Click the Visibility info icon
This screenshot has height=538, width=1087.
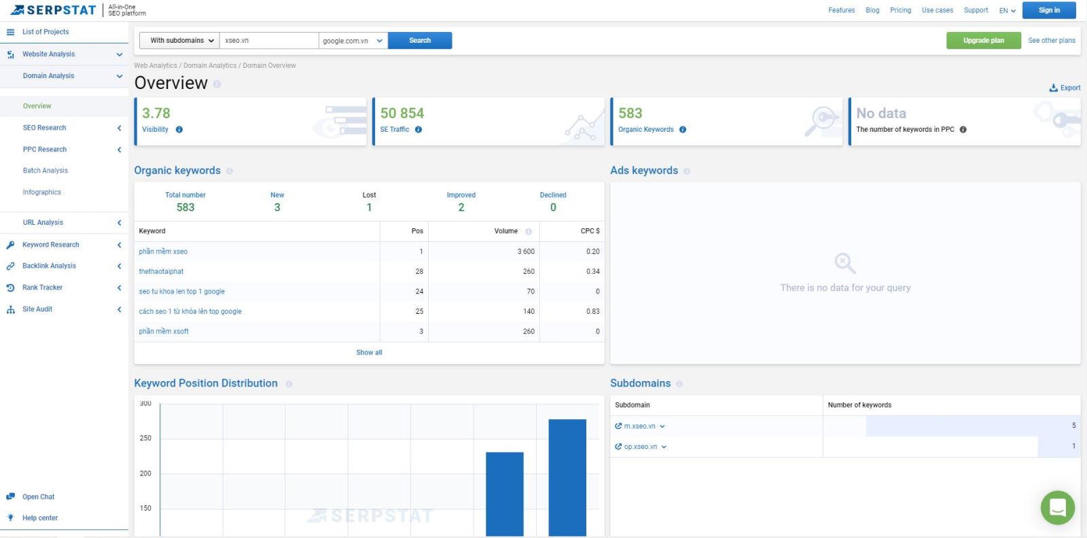pyautogui.click(x=179, y=130)
